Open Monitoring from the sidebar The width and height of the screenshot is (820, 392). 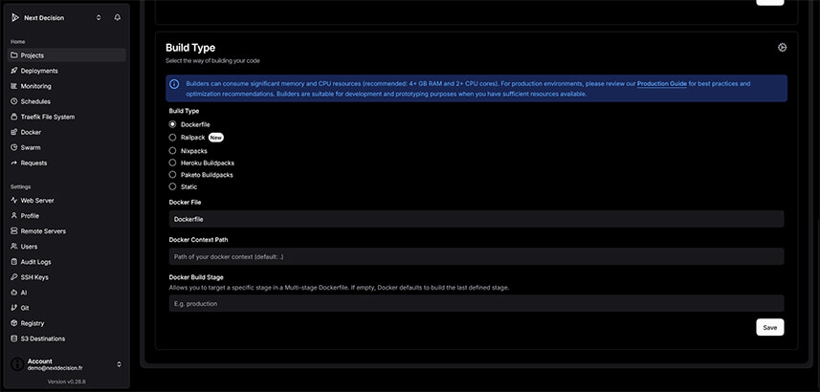[67, 86]
